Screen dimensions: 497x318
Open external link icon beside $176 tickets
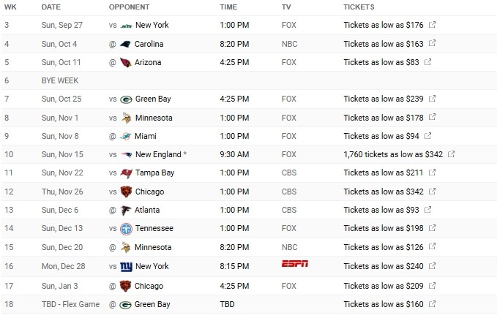(432, 24)
